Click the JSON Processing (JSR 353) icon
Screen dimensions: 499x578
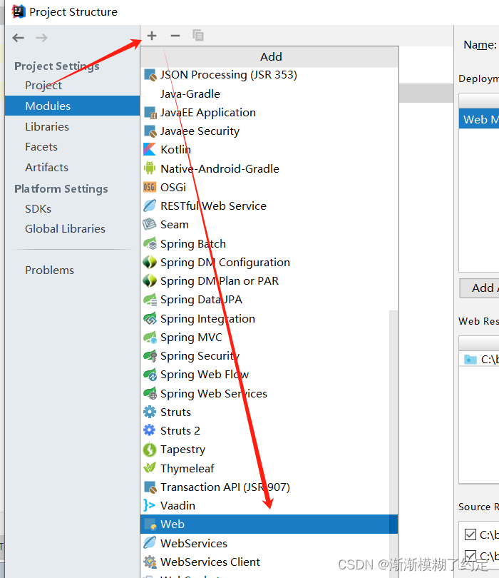point(150,75)
